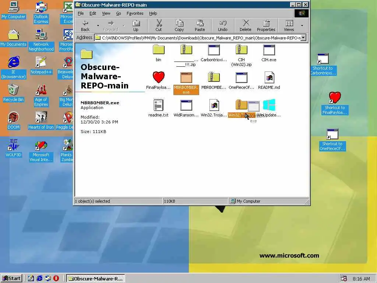Select the bin folder
The height and width of the screenshot is (283, 377).
[158, 53]
